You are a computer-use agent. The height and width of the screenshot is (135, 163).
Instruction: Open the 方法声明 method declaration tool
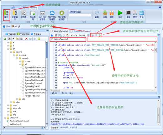pyautogui.click(x=33, y=15)
